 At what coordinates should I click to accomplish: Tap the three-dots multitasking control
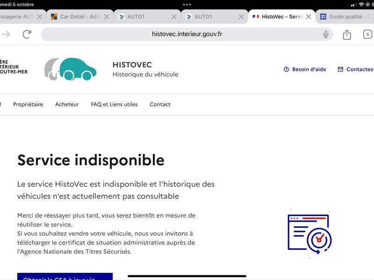(x=187, y=5)
